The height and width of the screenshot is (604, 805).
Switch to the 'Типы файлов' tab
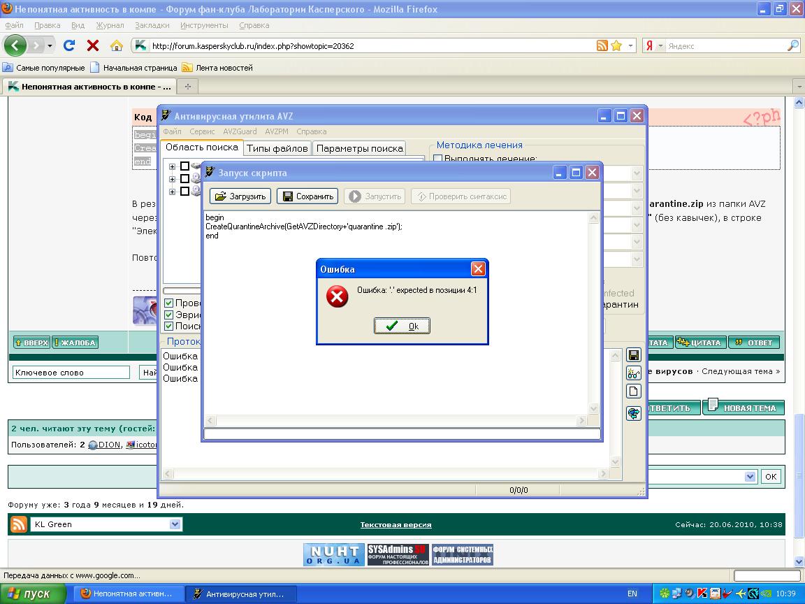(277, 148)
